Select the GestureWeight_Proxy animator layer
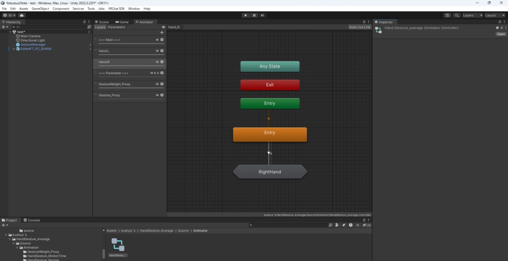Screen dimensions: 508x261 129,85
